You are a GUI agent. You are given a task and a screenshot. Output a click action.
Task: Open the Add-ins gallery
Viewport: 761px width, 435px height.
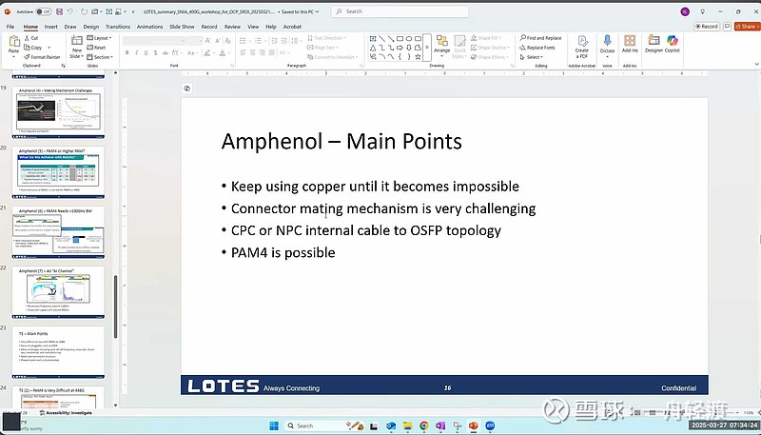630,45
